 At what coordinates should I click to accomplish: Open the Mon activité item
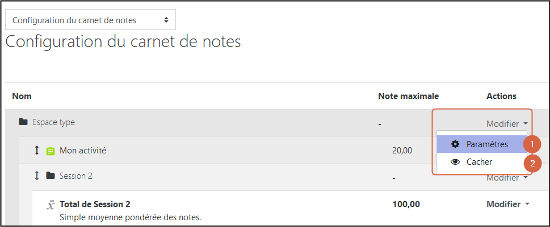click(x=83, y=151)
